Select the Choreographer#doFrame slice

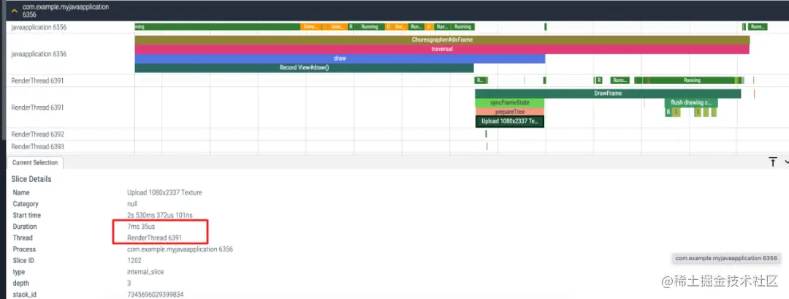(x=442, y=39)
